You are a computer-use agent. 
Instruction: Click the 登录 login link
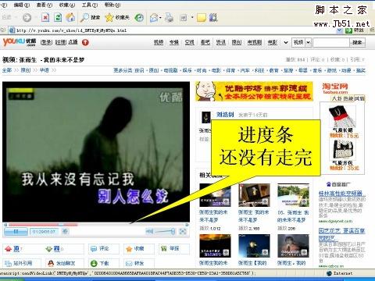click(x=47, y=42)
